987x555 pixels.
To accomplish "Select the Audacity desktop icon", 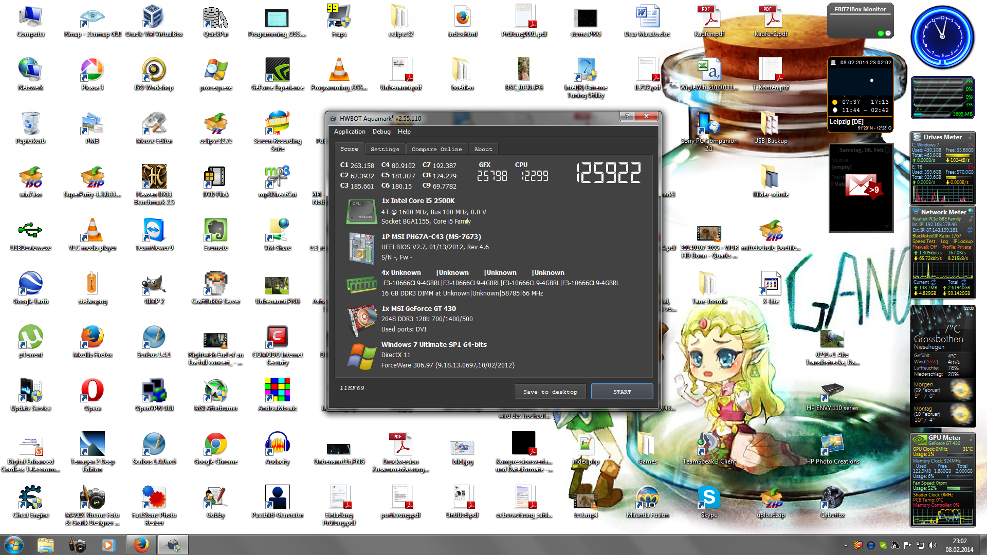I will 278,449.
